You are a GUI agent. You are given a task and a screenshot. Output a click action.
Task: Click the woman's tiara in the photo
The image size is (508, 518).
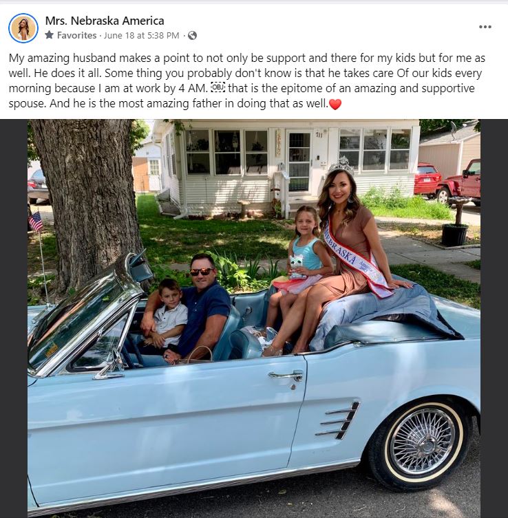click(x=341, y=165)
